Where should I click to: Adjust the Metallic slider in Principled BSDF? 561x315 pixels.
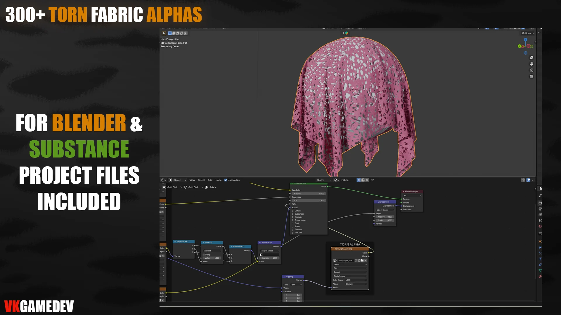point(309,194)
